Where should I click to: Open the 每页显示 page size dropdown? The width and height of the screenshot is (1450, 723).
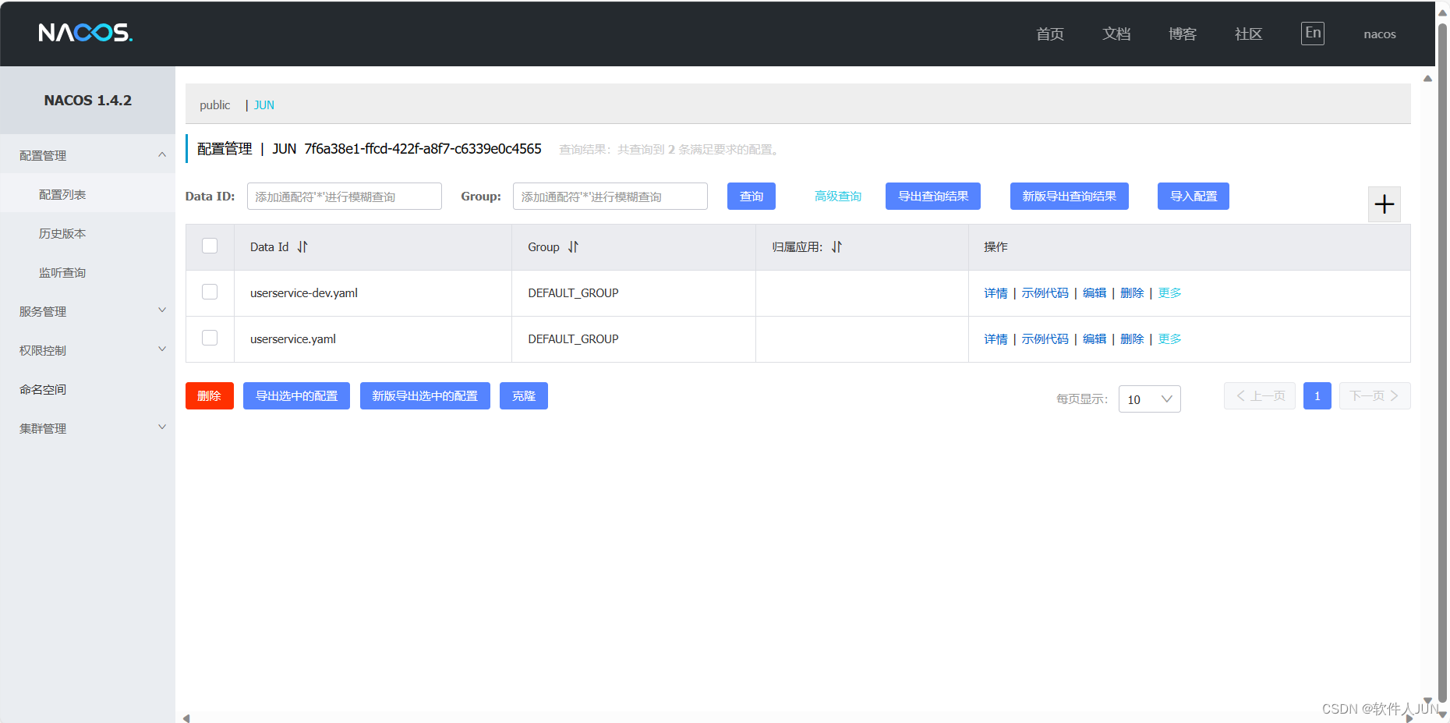point(1149,399)
